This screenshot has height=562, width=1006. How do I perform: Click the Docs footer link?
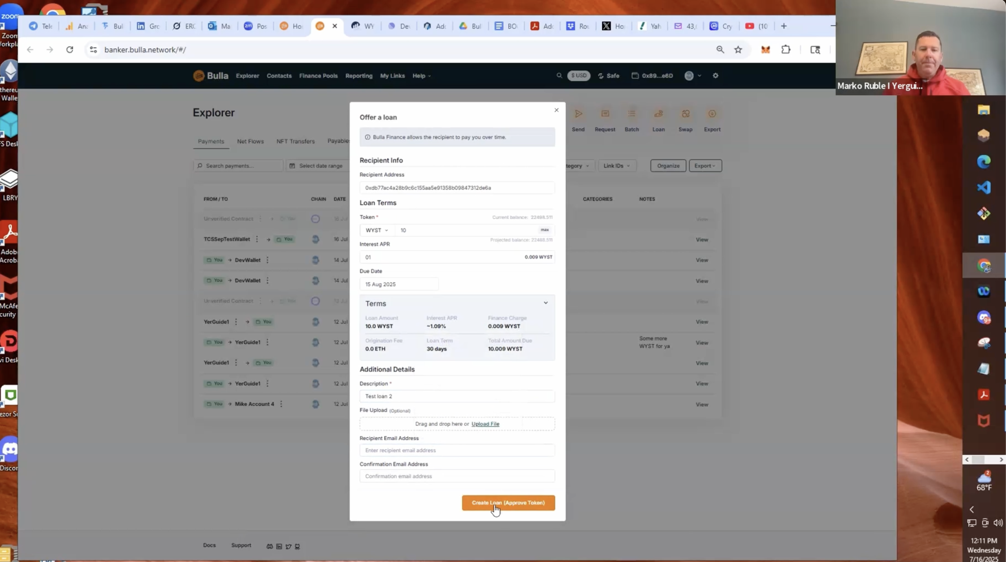(x=209, y=545)
